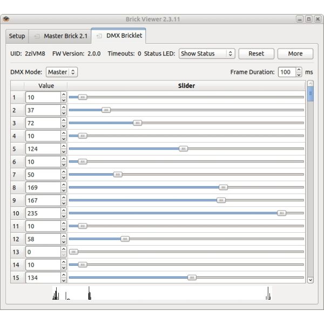Switch to the Setup tab
Screen dimensions: 324x324
pos(17,36)
